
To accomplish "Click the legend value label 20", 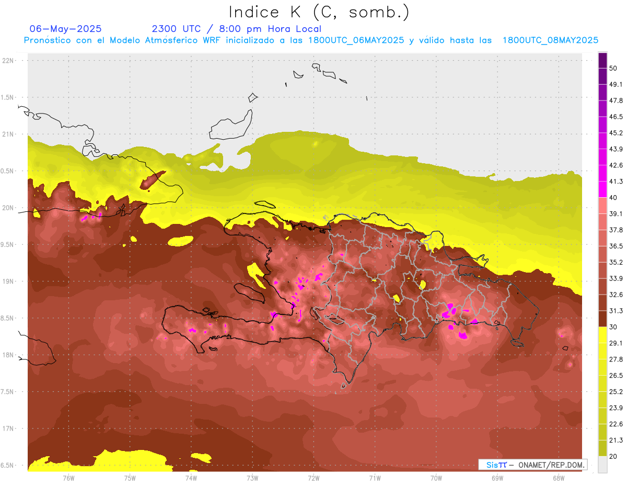I will [x=613, y=457].
